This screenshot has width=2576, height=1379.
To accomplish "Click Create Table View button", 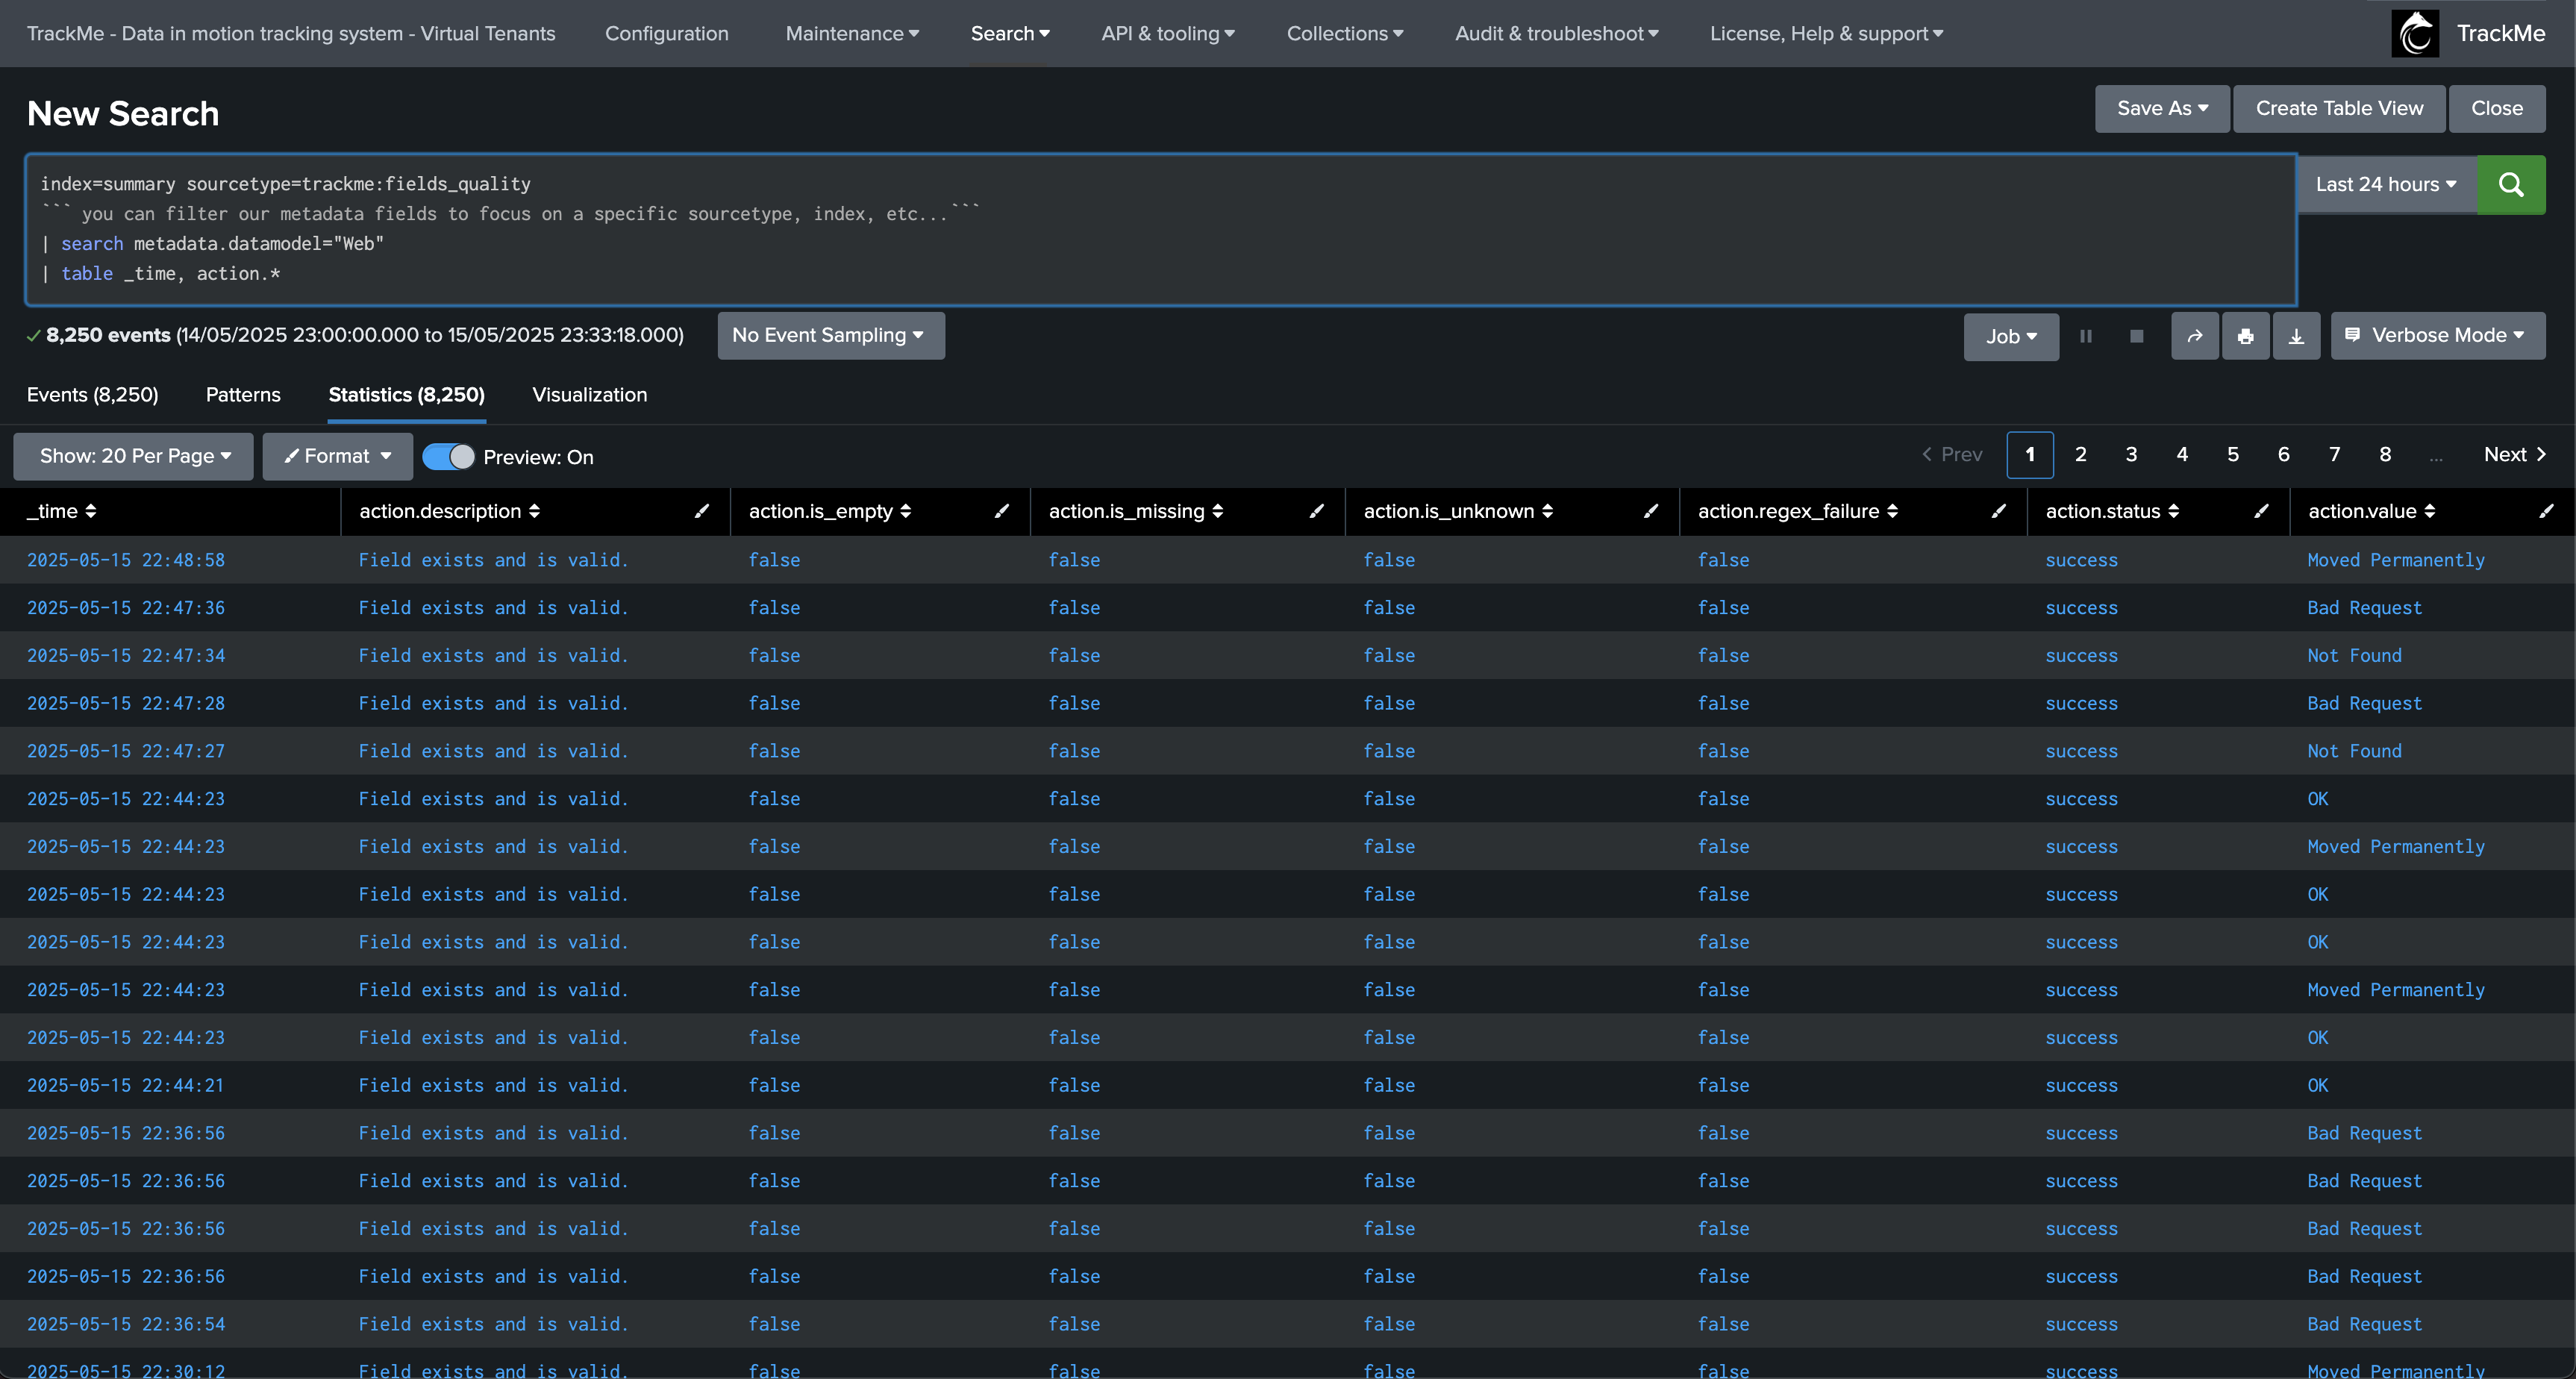I will [x=2339, y=108].
